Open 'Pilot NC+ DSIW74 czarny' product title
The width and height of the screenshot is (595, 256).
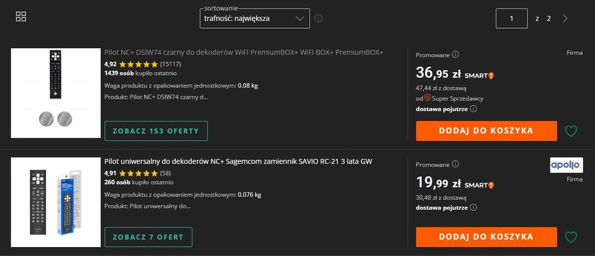click(244, 52)
